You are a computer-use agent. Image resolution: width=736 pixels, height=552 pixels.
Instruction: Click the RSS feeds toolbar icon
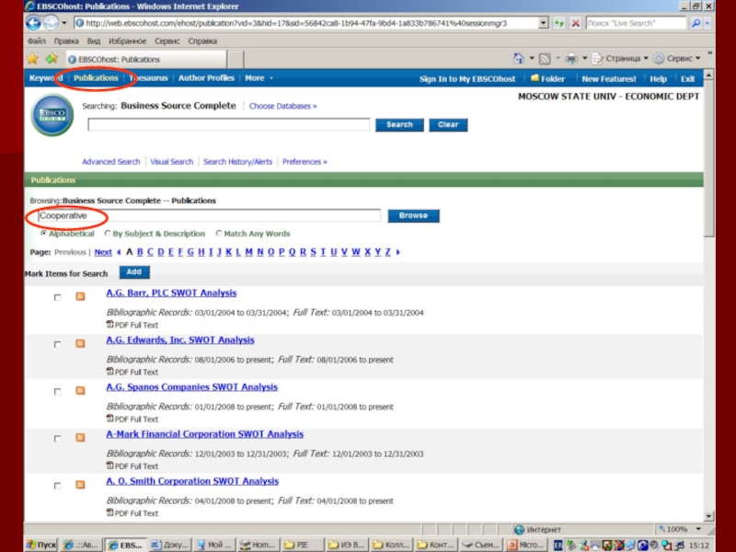pyautogui.click(x=545, y=59)
